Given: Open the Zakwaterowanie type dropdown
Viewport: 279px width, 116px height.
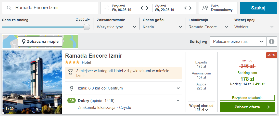Looking at the screenshot, I should [117, 27].
